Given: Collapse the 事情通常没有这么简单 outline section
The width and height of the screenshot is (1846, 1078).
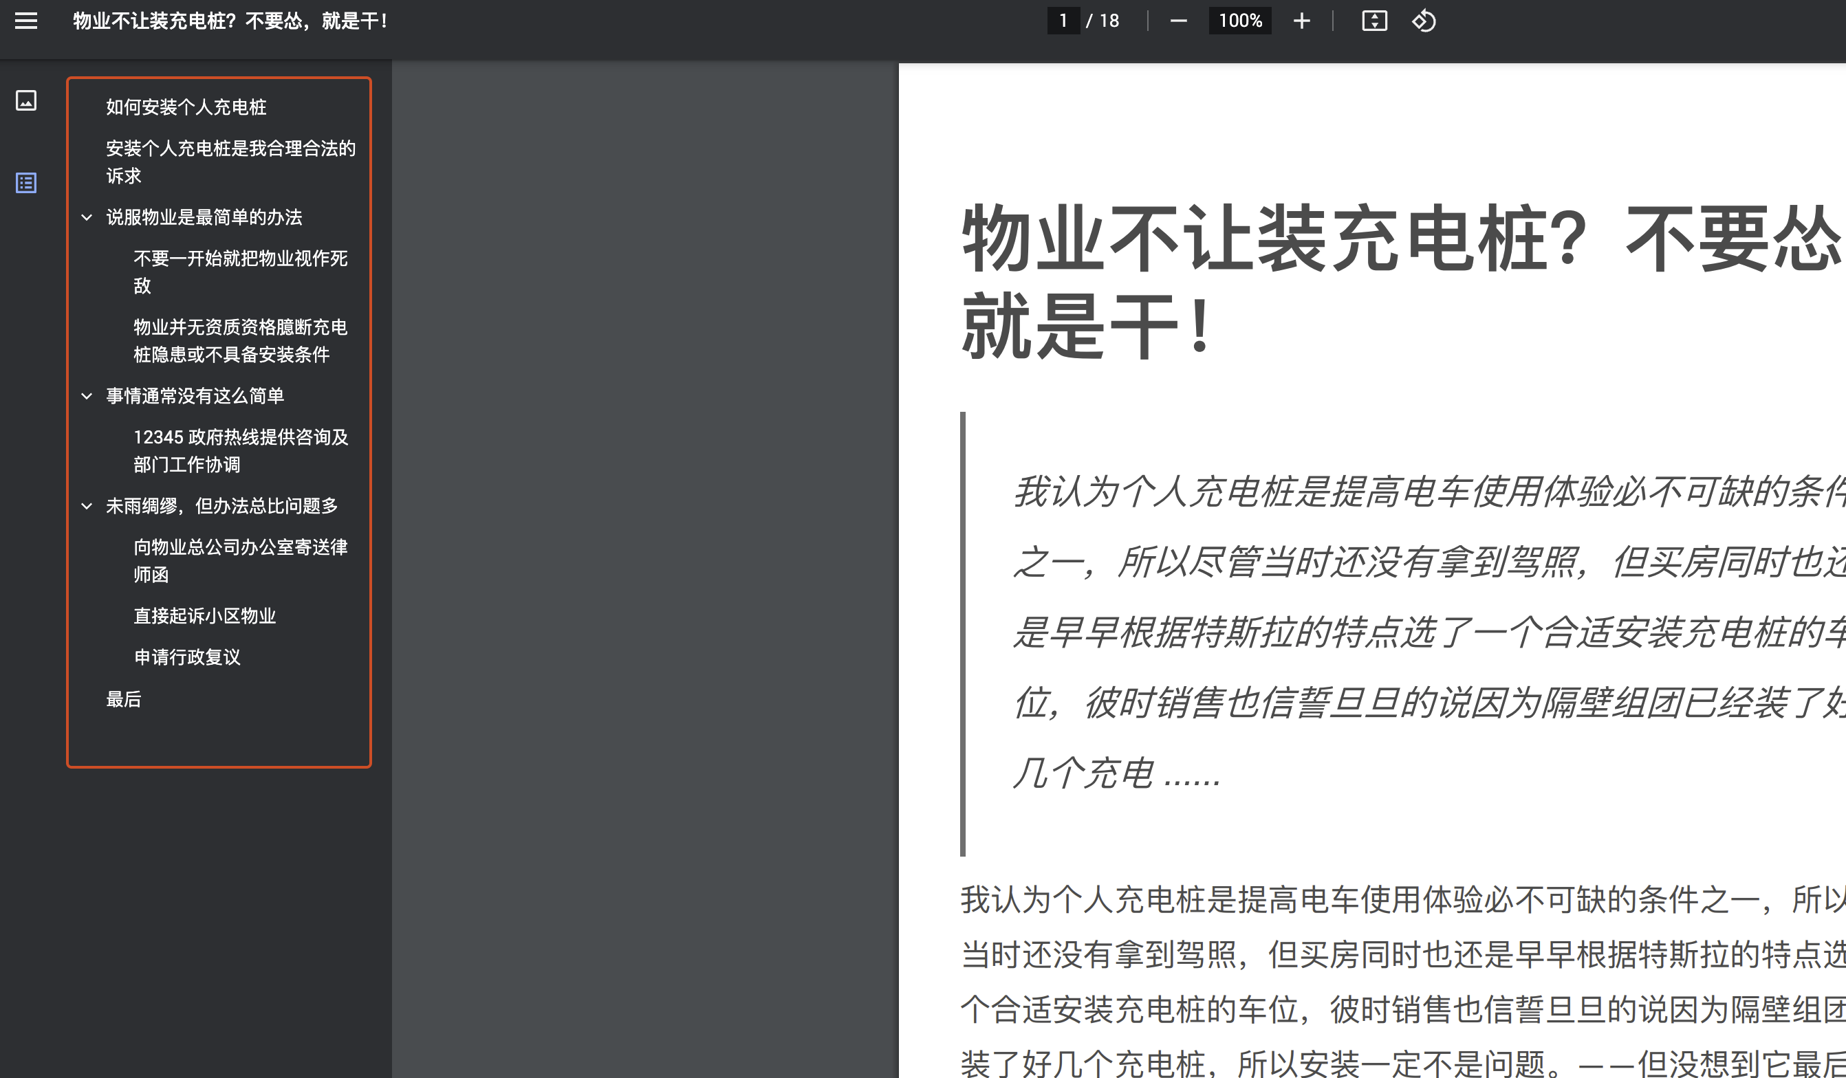Looking at the screenshot, I should [87, 395].
